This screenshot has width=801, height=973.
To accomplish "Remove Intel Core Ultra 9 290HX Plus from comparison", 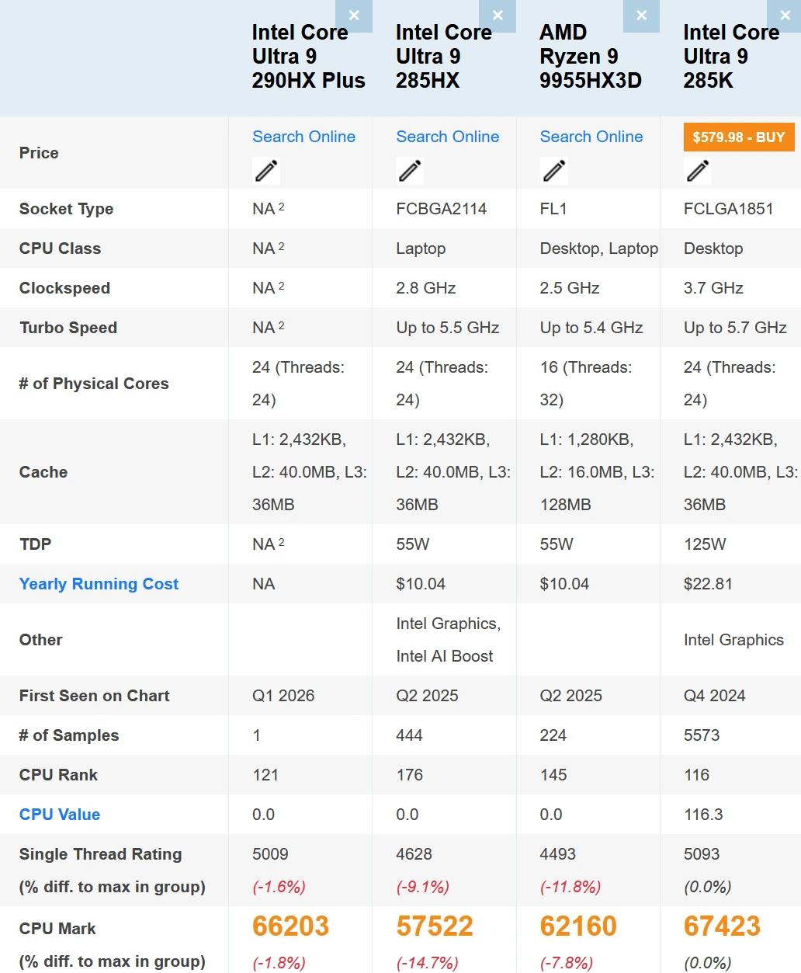I will (354, 16).
